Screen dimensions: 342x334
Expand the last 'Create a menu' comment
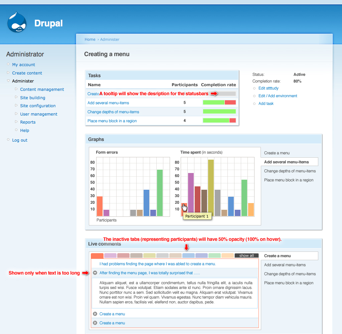tap(95, 323)
